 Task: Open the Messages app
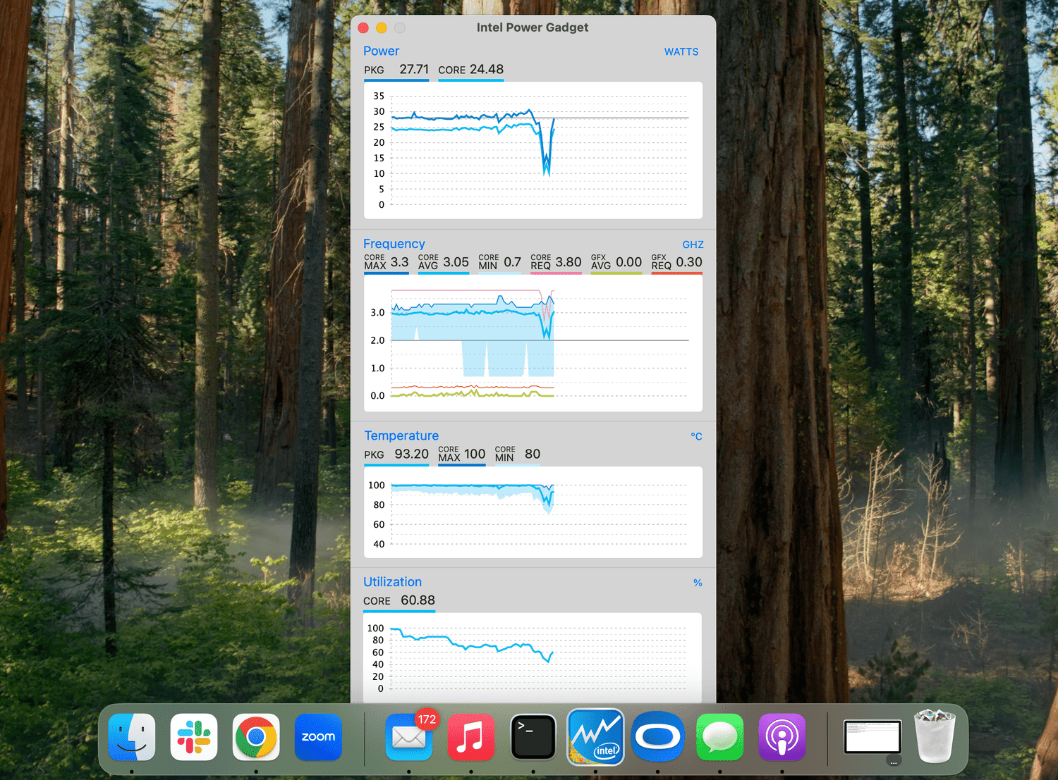(719, 737)
